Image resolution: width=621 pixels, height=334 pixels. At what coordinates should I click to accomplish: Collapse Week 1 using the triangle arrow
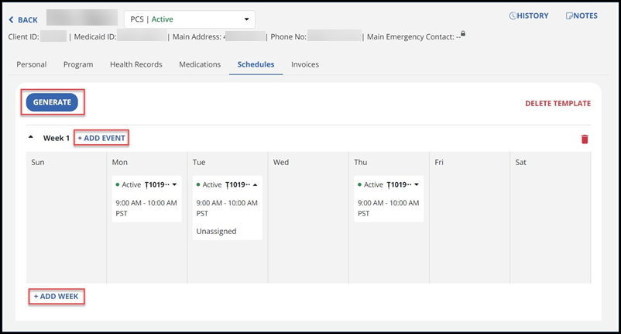(31, 137)
